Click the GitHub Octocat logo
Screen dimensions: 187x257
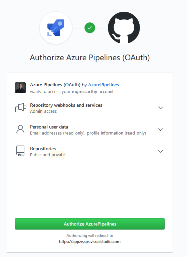[x=124, y=28]
